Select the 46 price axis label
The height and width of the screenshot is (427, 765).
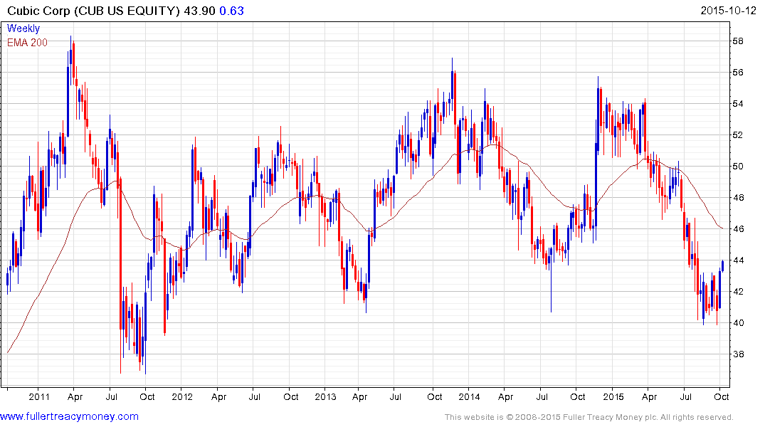point(738,229)
